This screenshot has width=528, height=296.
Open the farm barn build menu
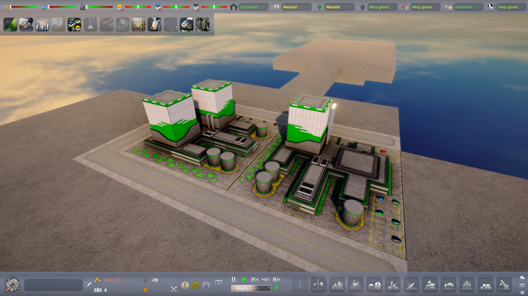click(374, 285)
